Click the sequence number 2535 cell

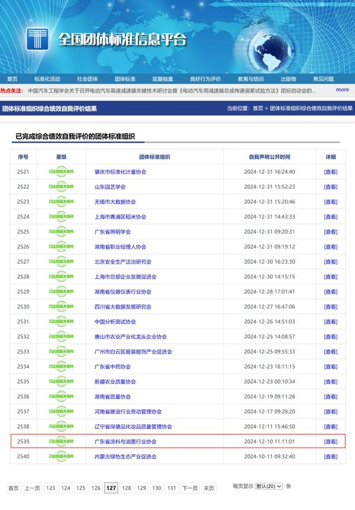click(x=23, y=381)
